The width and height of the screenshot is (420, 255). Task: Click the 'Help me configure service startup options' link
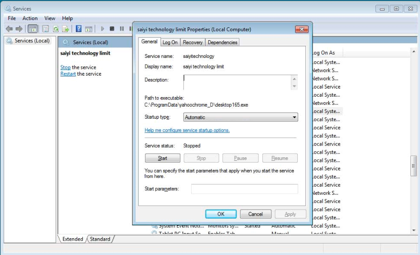pos(187,130)
